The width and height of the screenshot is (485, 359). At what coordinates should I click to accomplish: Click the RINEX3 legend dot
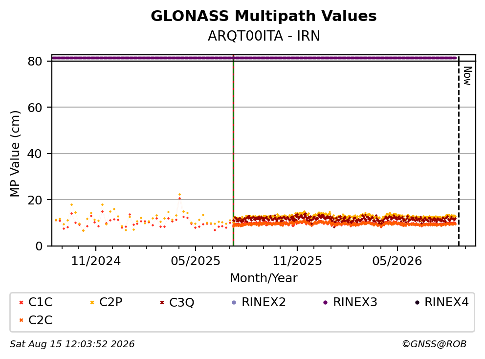point(326,302)
